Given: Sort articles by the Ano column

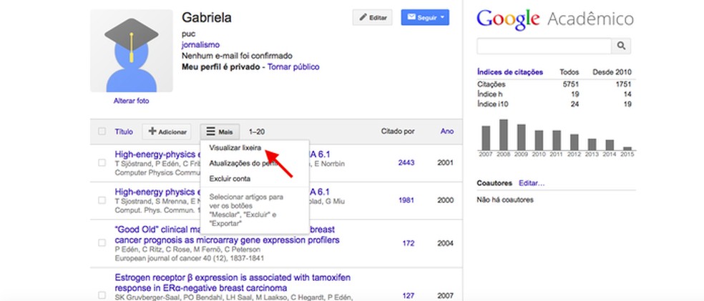Looking at the screenshot, I should click(447, 132).
